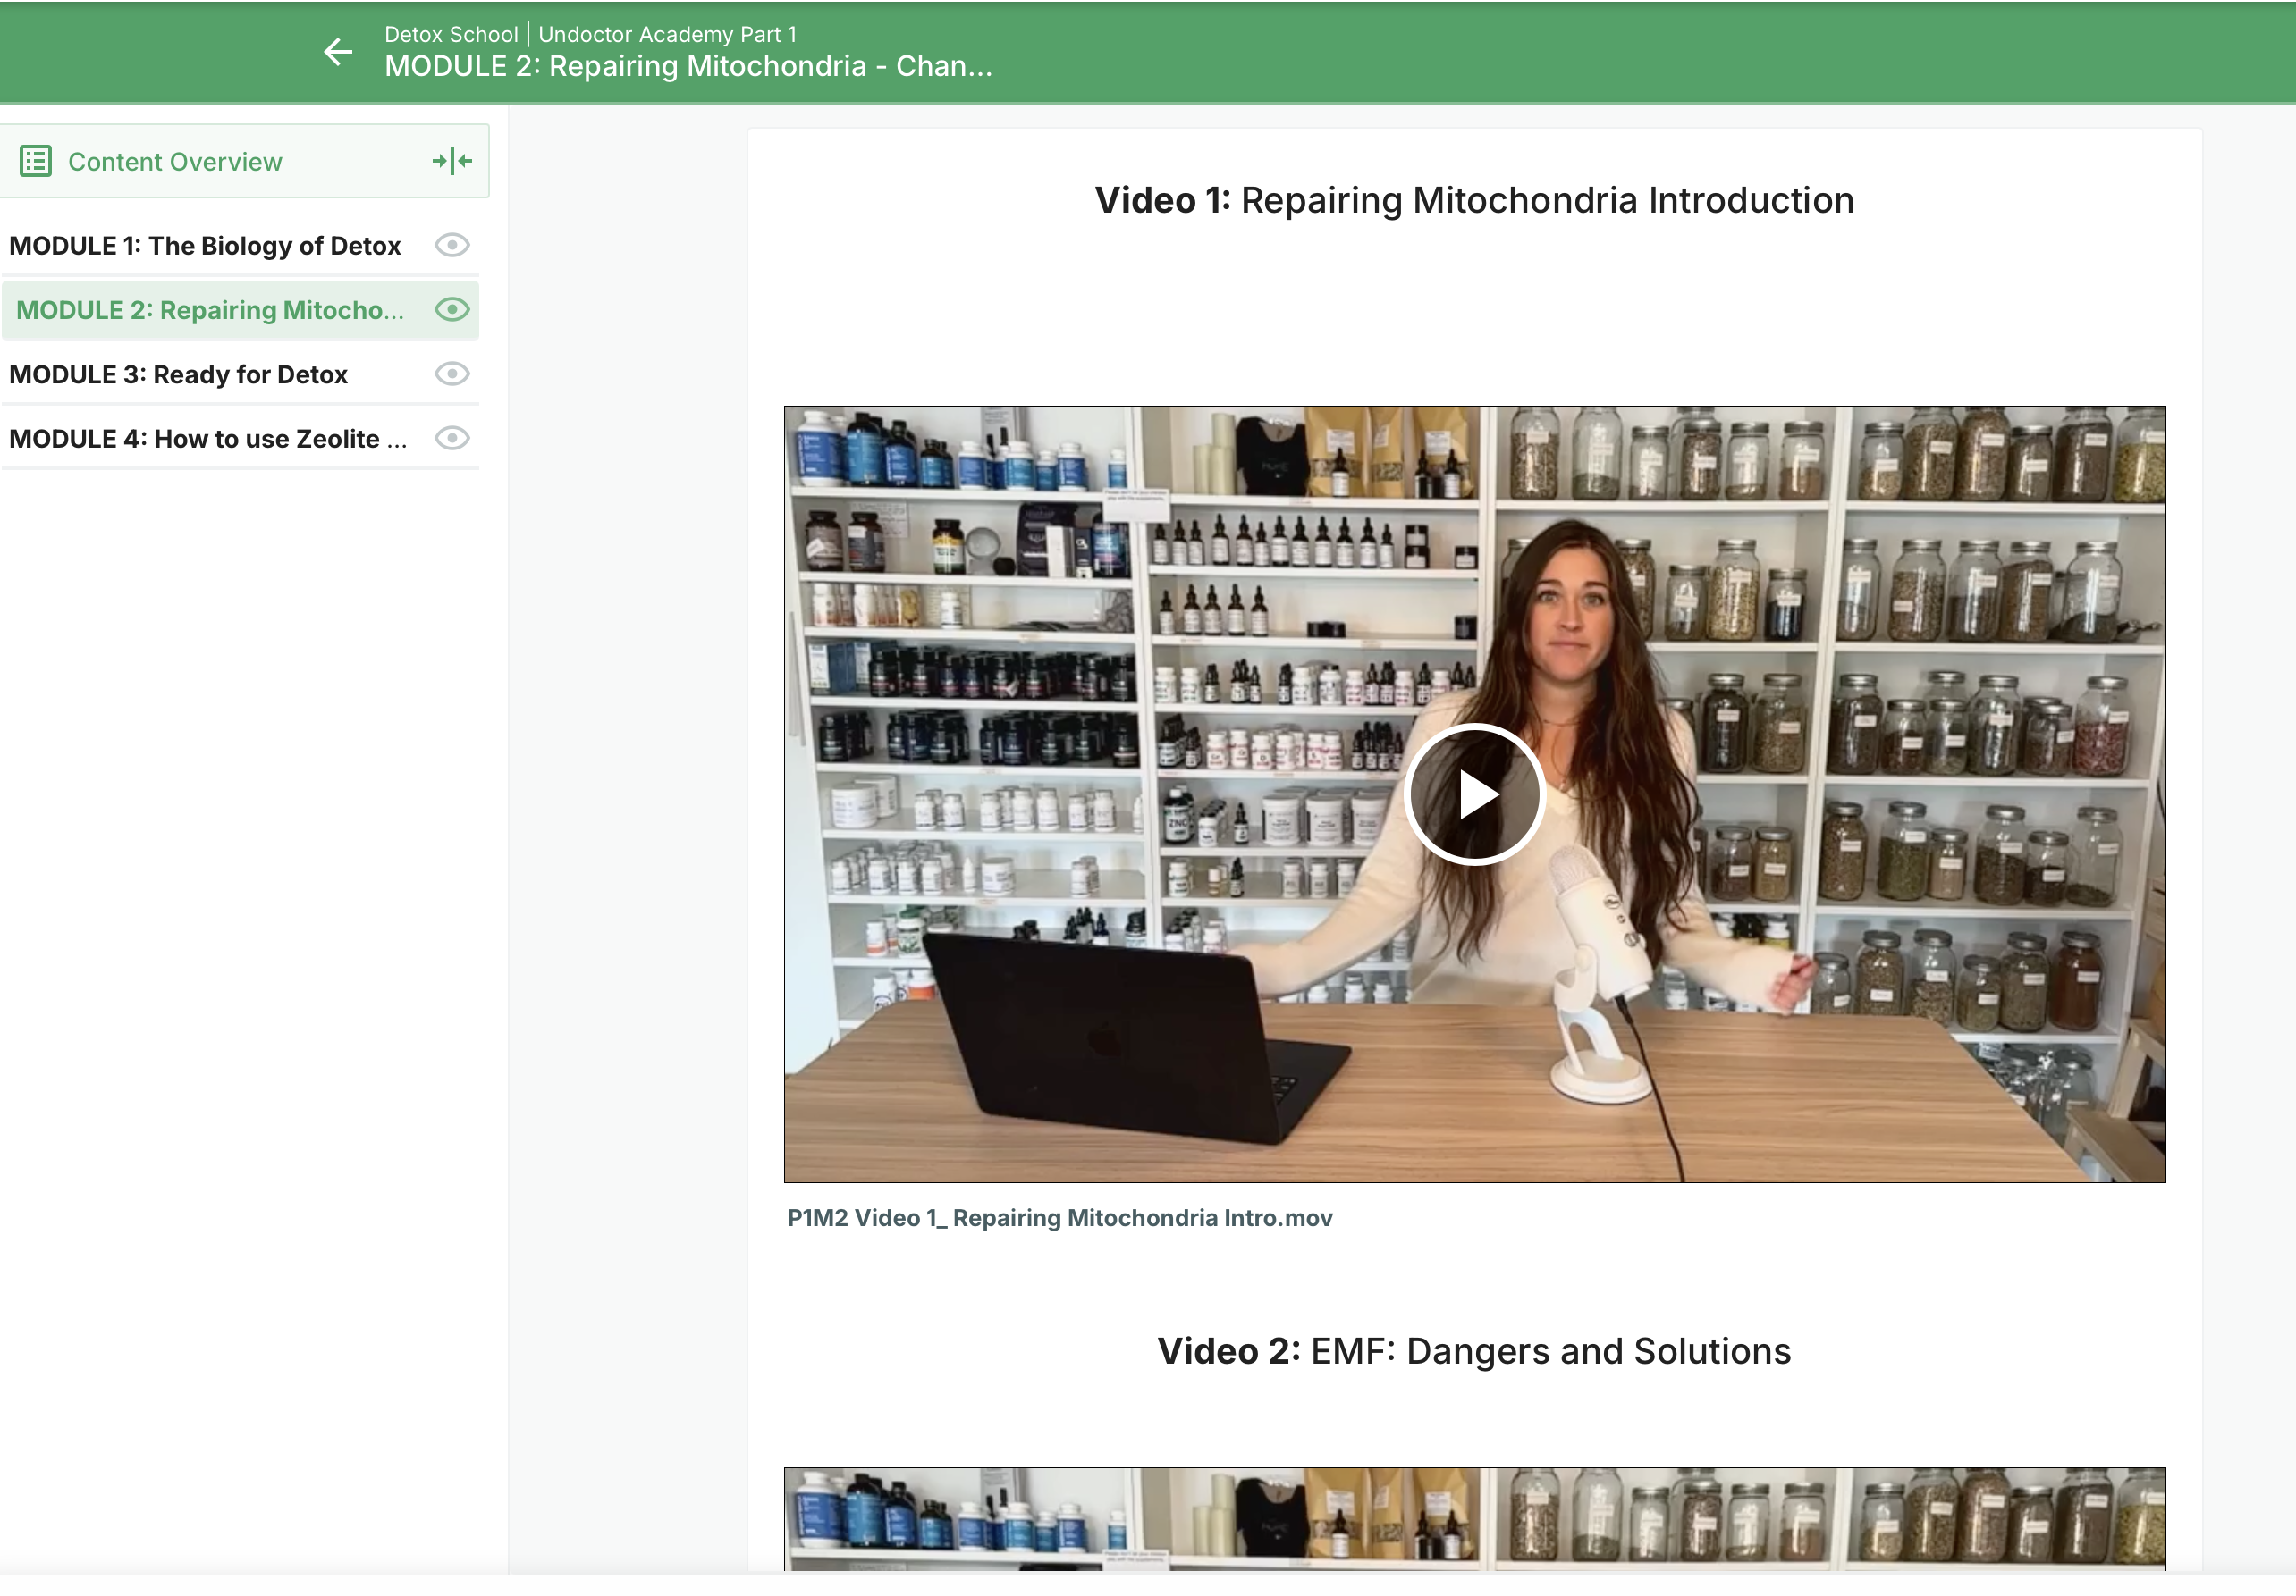Toggle MODULE 1 eye icon
The image size is (2296, 1596).
click(x=452, y=245)
